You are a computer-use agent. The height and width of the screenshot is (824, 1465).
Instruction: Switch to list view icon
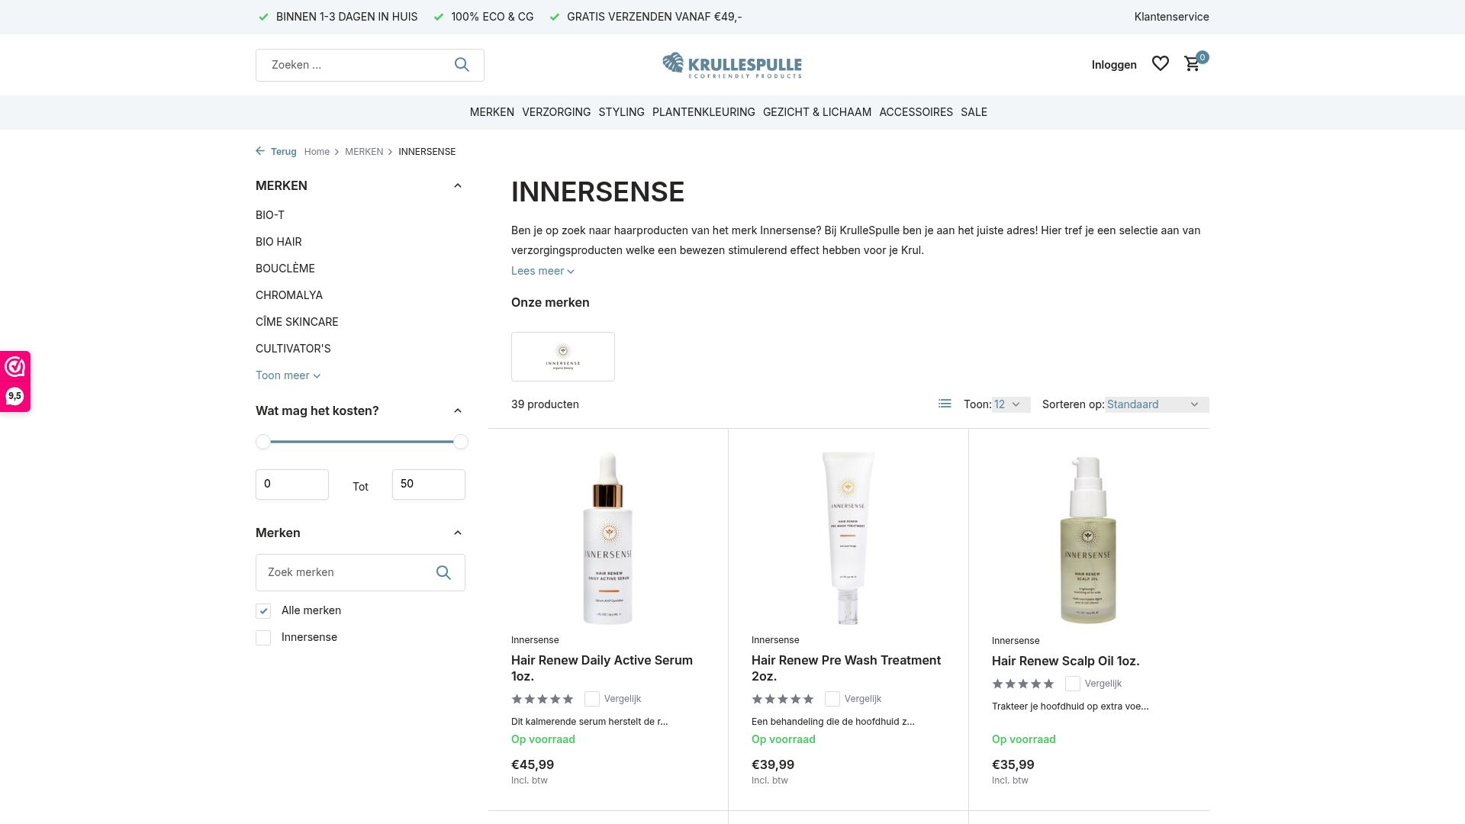click(x=945, y=404)
